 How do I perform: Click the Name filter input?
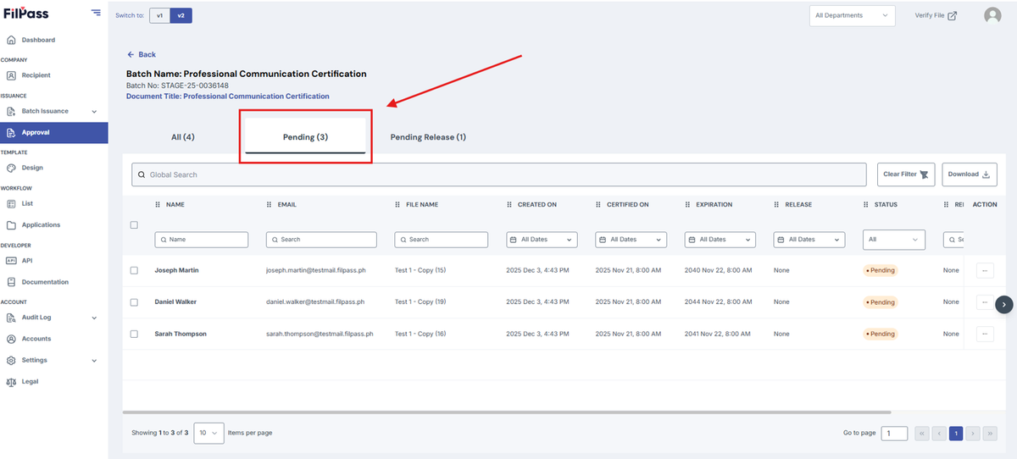pos(202,240)
